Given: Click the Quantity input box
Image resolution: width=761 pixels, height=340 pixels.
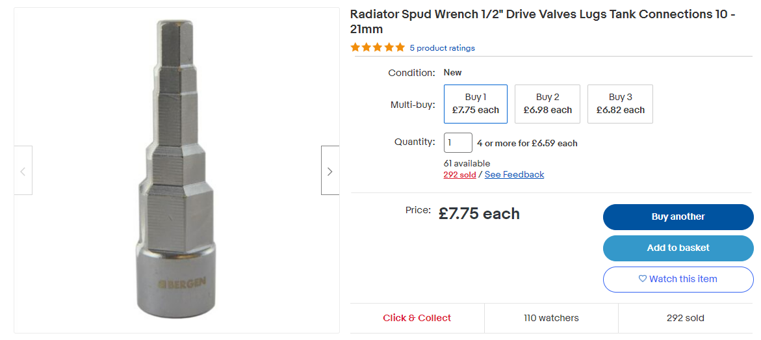Looking at the screenshot, I should (x=458, y=143).
